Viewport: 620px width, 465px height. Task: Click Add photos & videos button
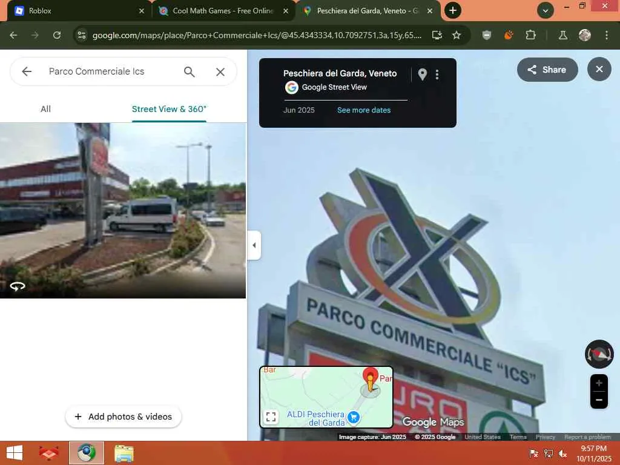124,417
